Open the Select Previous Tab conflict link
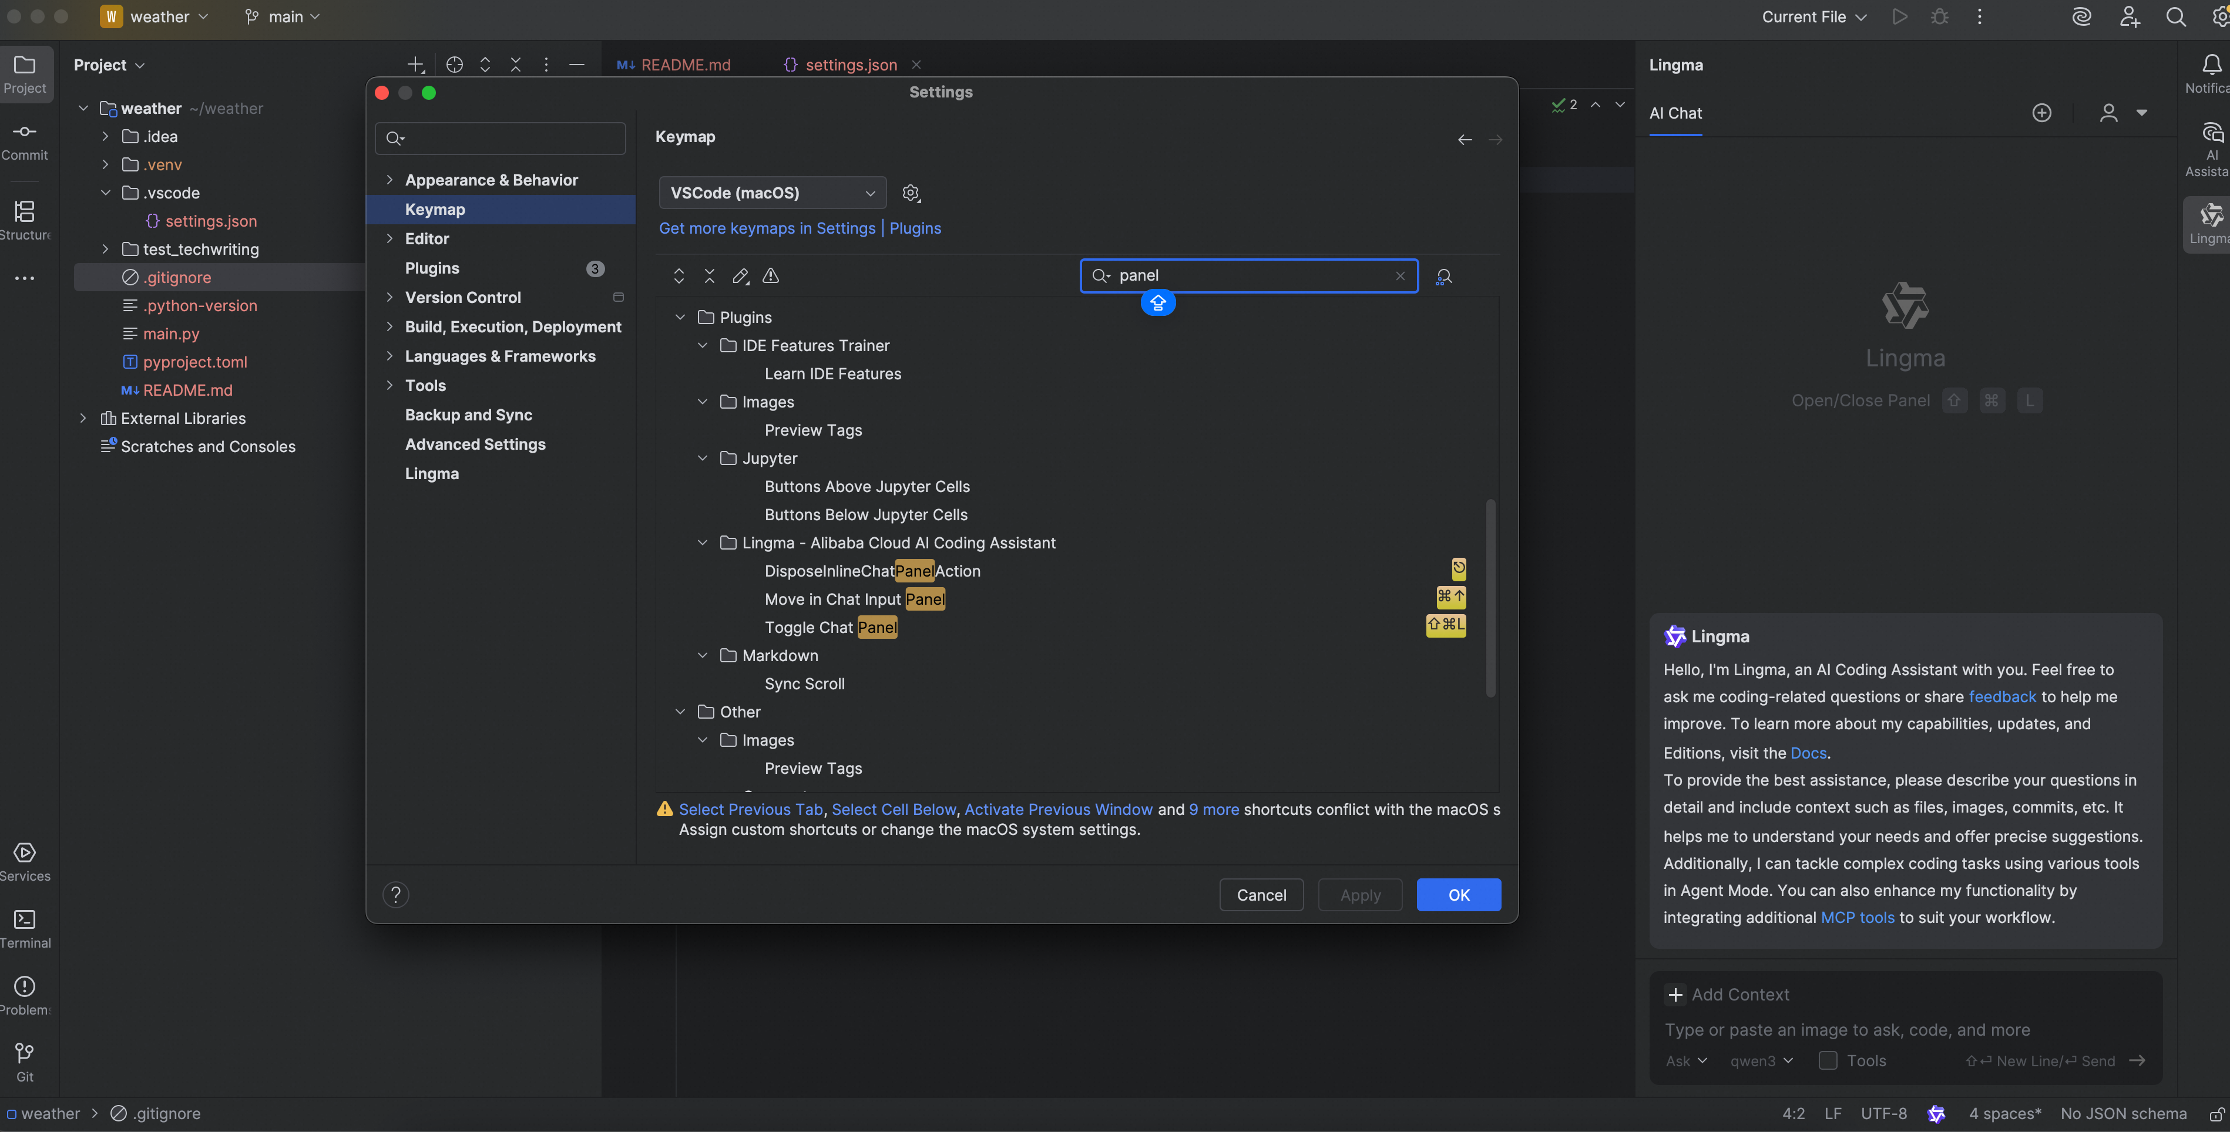This screenshot has width=2230, height=1132. pyautogui.click(x=751, y=810)
